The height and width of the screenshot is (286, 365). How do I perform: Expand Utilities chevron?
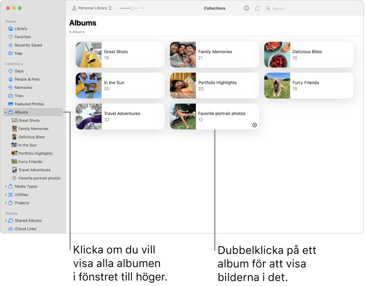5,195
